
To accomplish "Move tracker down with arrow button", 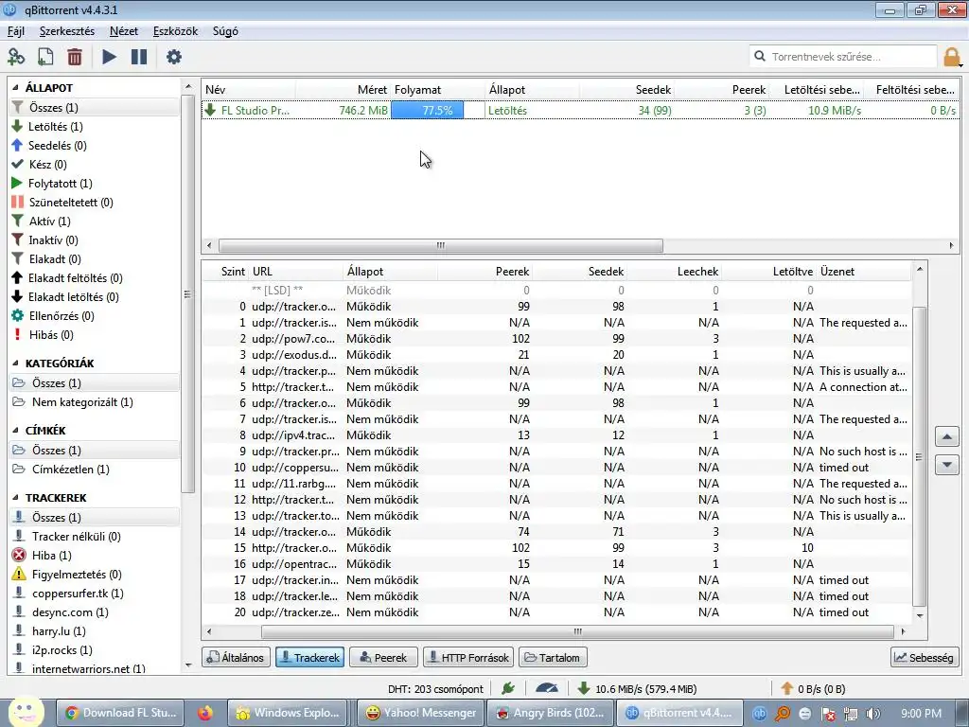I will [946, 464].
